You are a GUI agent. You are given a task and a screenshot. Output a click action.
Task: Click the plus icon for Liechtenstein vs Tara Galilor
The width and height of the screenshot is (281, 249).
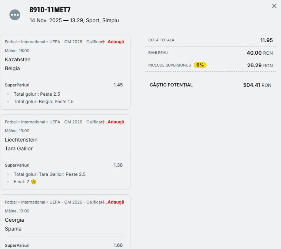click(x=103, y=122)
